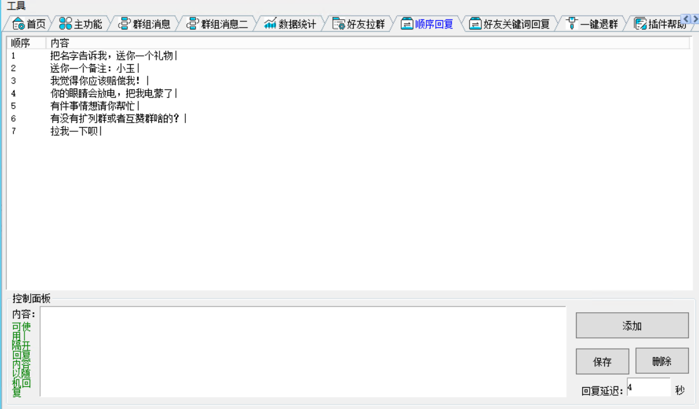Click the 一键退群 tab icon
This screenshot has height=409, width=699.
pyautogui.click(x=572, y=25)
